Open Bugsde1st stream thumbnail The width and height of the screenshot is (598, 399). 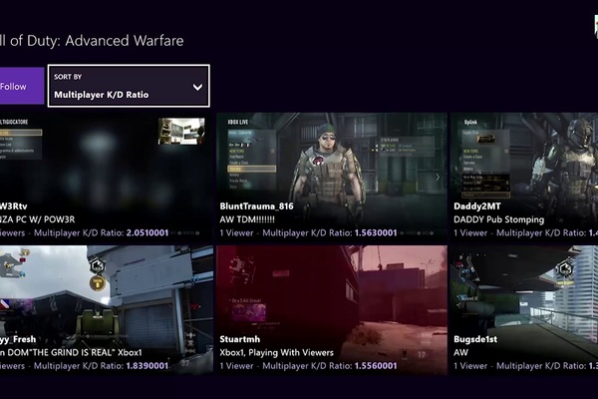(524, 310)
